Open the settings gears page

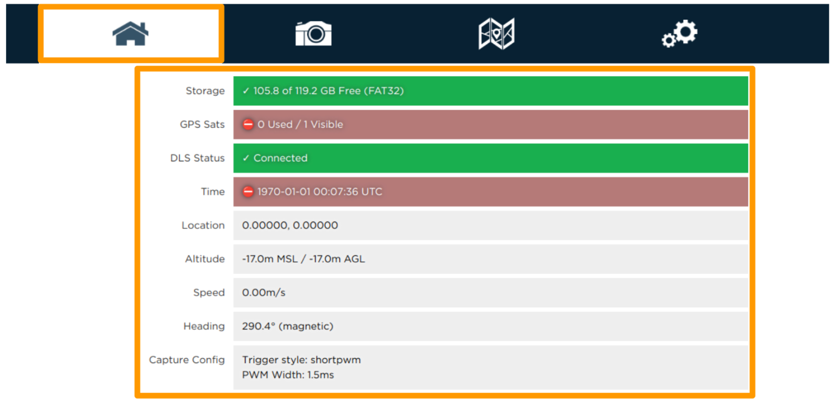coord(679,34)
